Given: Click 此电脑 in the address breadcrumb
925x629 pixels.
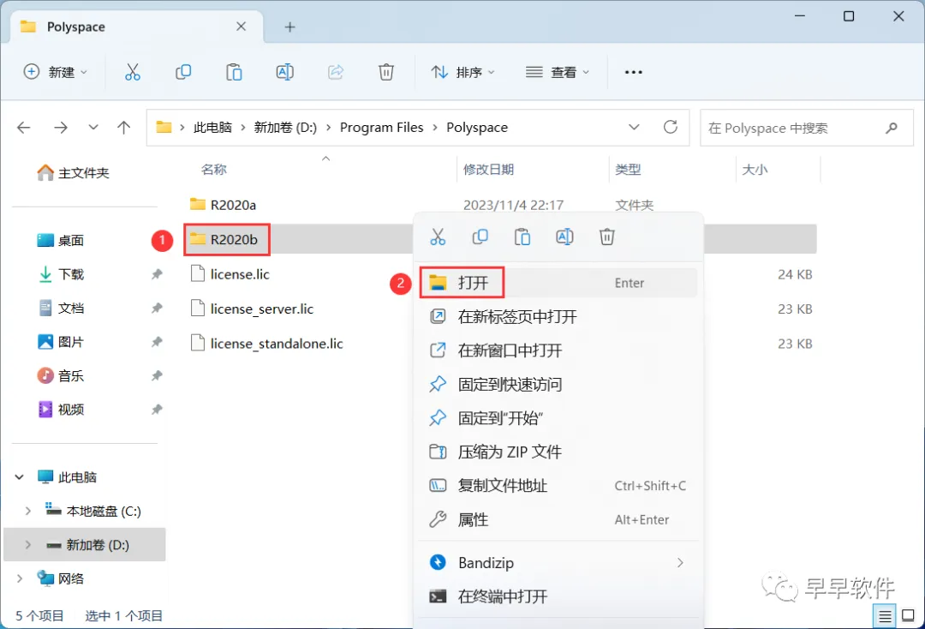Looking at the screenshot, I should (212, 128).
